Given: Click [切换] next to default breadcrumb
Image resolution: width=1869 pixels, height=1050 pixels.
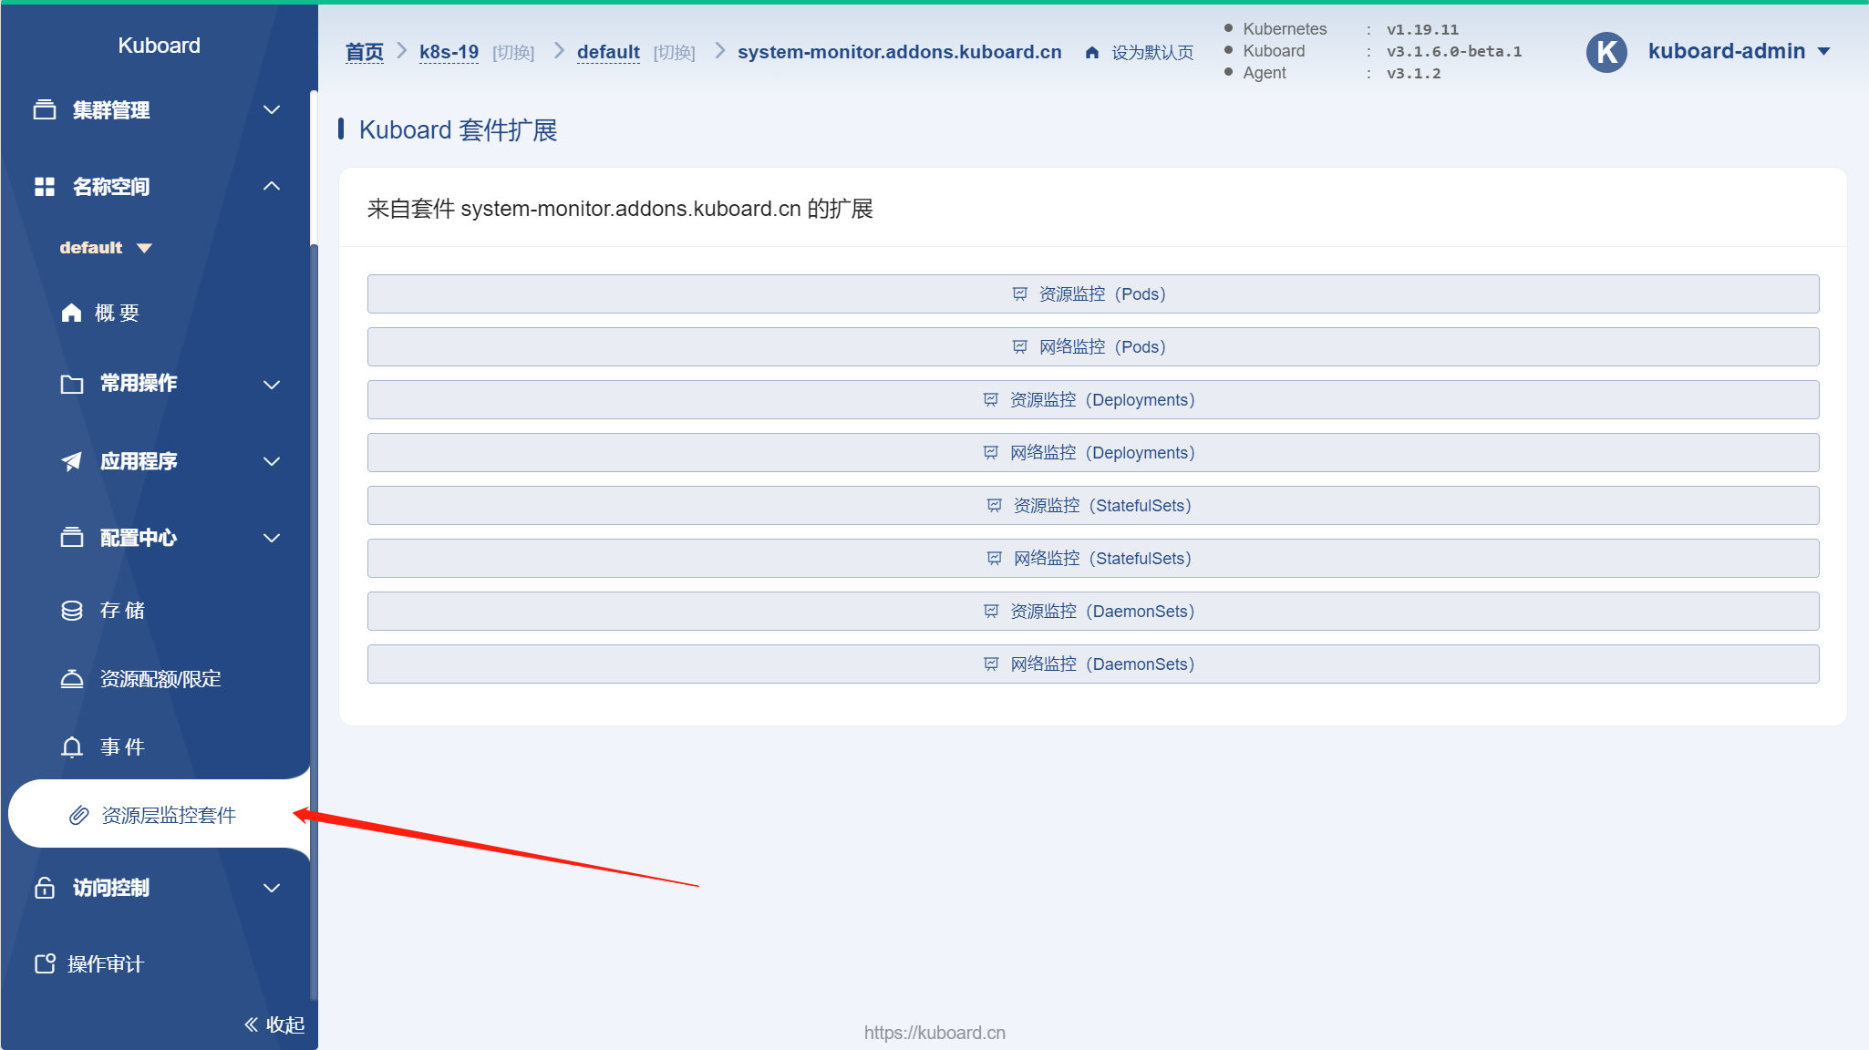Looking at the screenshot, I should [x=674, y=53].
